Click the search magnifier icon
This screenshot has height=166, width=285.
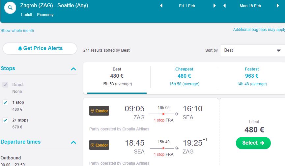(10, 8)
